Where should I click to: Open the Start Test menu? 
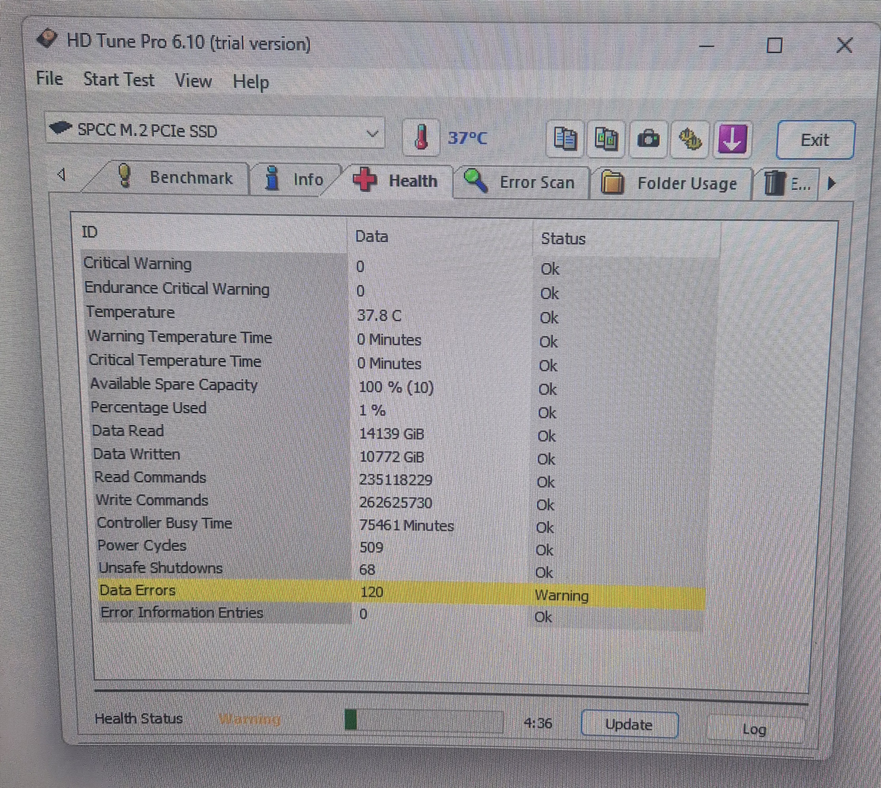[119, 80]
